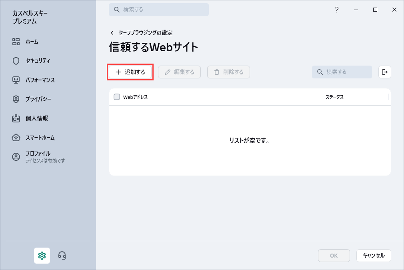Focus the top global 検索する search field

point(159,10)
